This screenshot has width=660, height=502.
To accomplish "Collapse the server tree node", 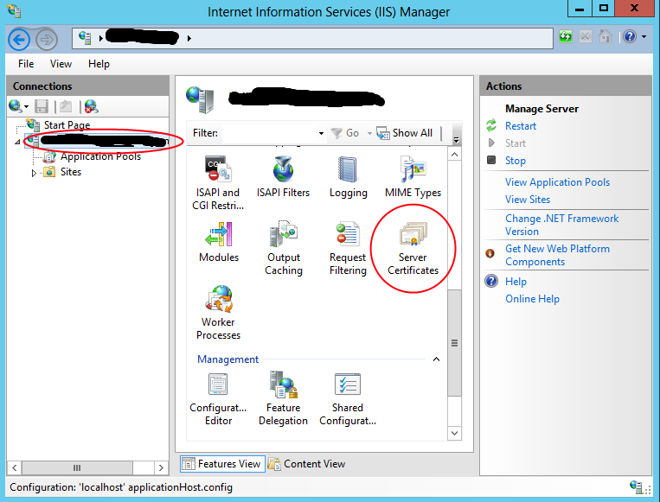I will (17, 142).
